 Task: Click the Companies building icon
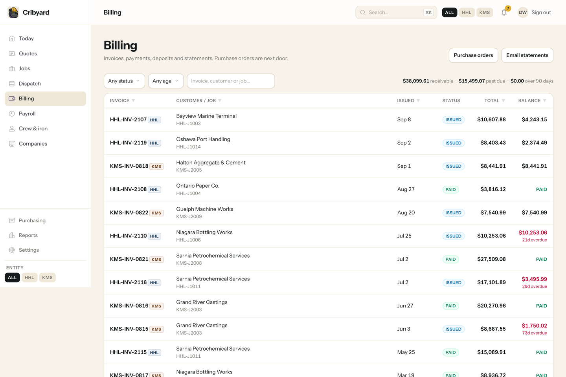tap(12, 144)
